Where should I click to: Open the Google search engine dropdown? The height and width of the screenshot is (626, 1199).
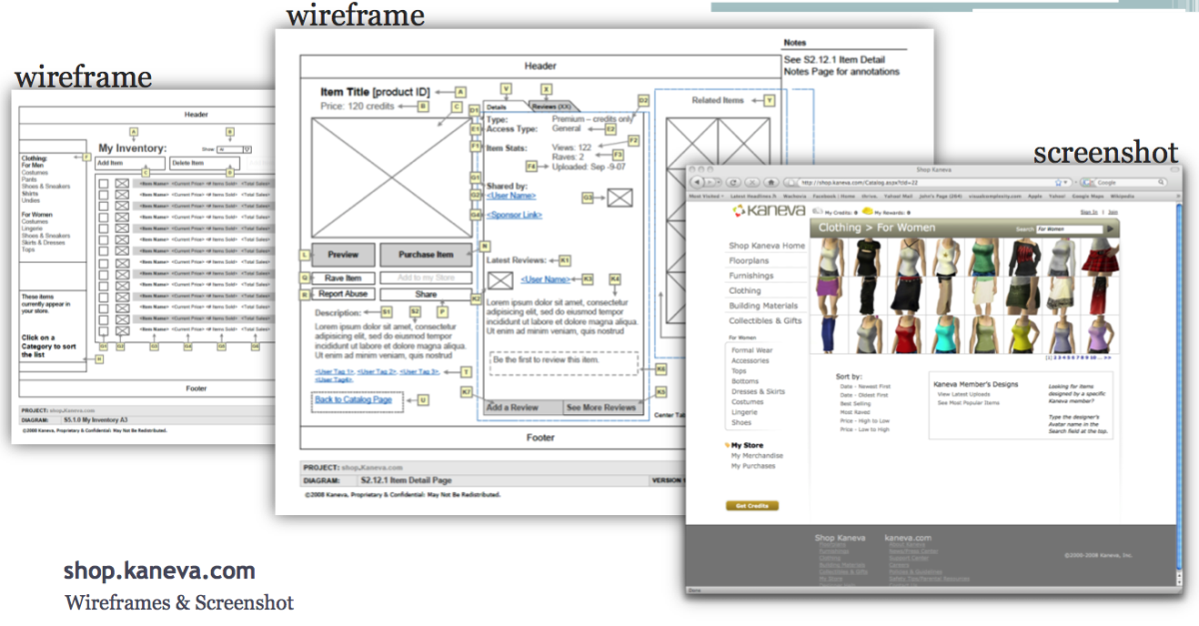(1088, 183)
